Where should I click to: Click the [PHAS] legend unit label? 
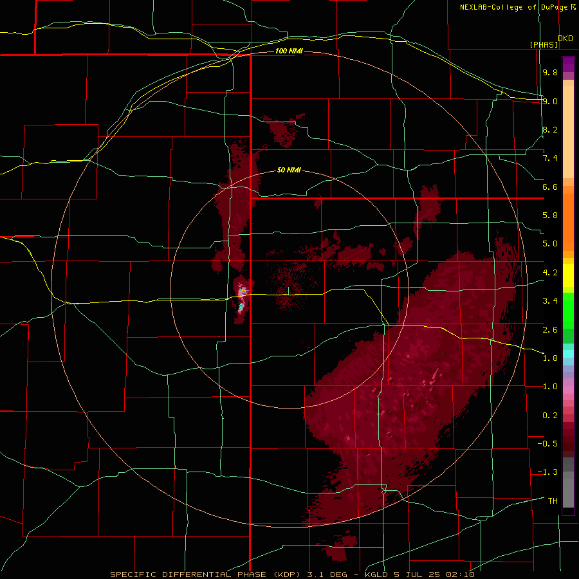coord(544,44)
